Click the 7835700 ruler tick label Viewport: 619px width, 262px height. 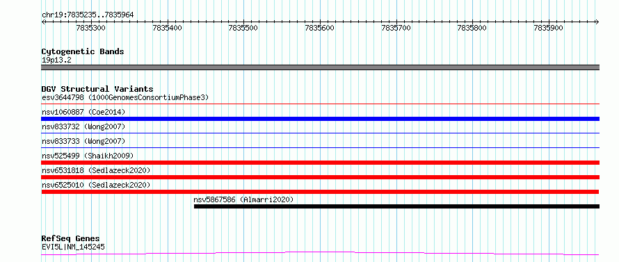tap(396, 28)
